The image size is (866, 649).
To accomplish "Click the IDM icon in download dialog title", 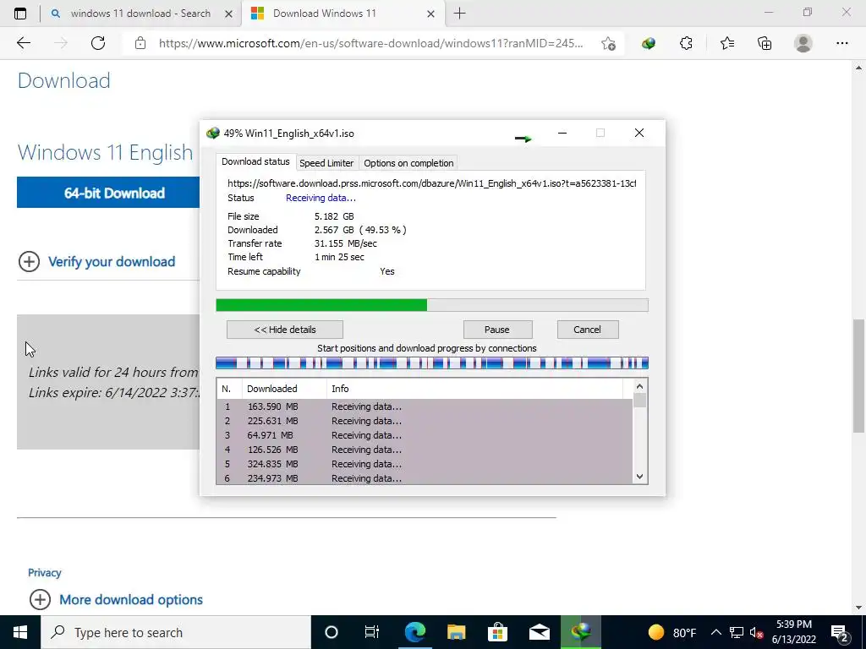I will coord(212,133).
